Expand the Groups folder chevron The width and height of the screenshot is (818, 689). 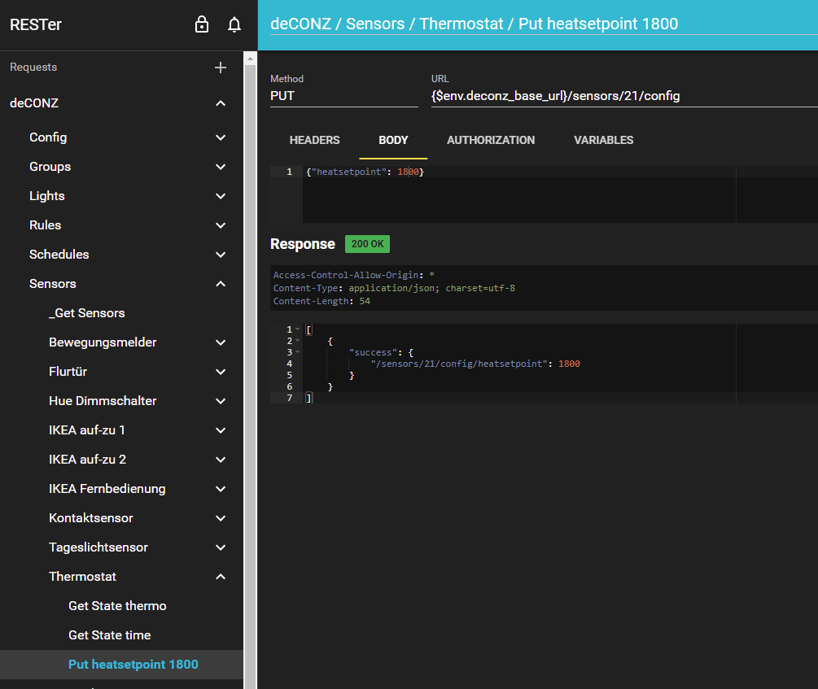(x=221, y=167)
